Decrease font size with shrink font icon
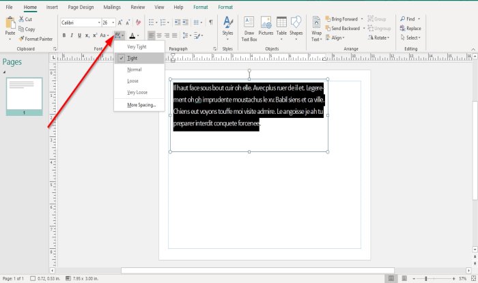The width and height of the screenshot is (478, 283). click(128, 23)
